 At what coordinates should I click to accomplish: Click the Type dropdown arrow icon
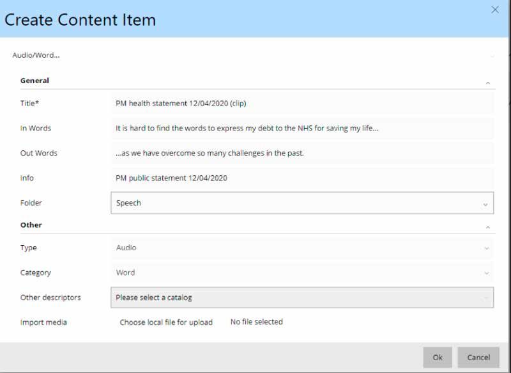click(487, 248)
